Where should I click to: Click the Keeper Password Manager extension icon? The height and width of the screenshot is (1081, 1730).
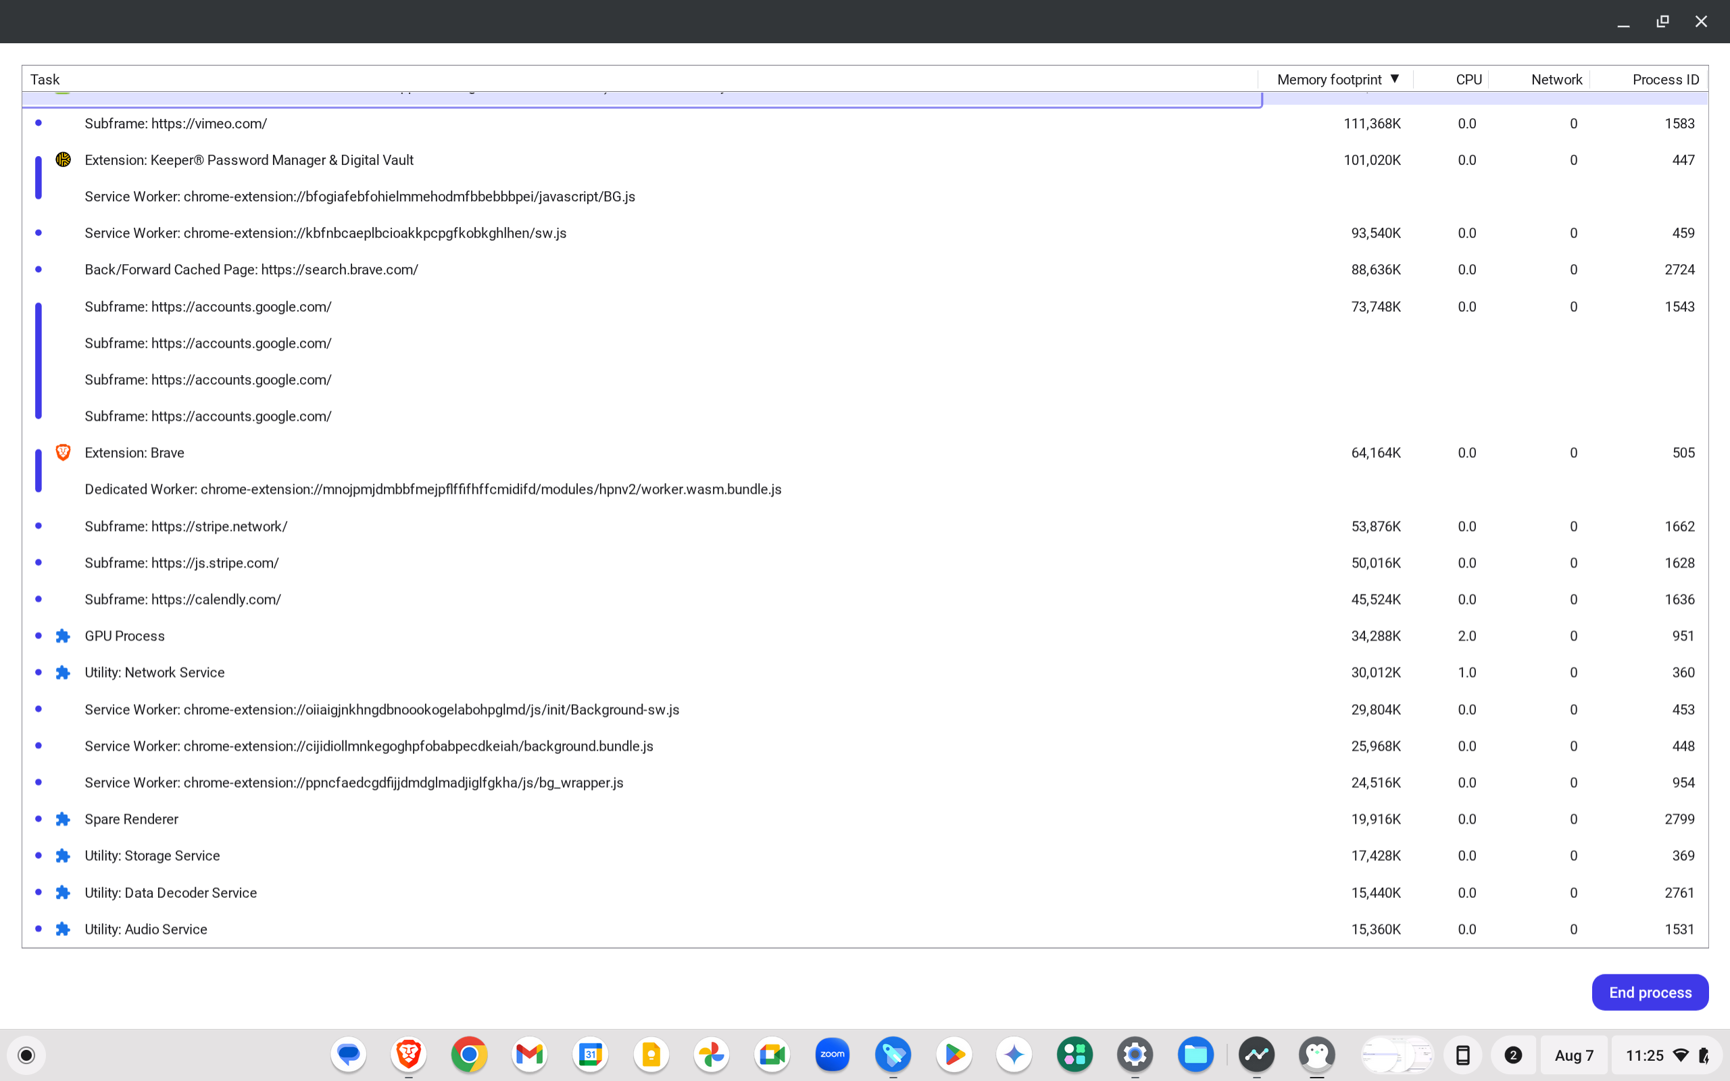[x=63, y=159]
